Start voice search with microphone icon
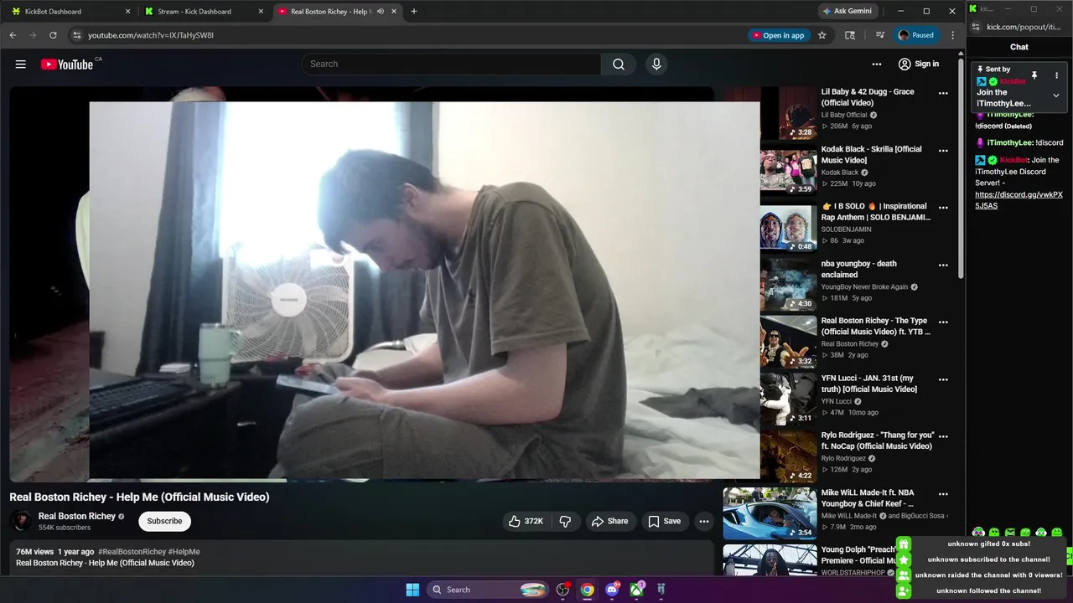The image size is (1073, 603). click(656, 64)
